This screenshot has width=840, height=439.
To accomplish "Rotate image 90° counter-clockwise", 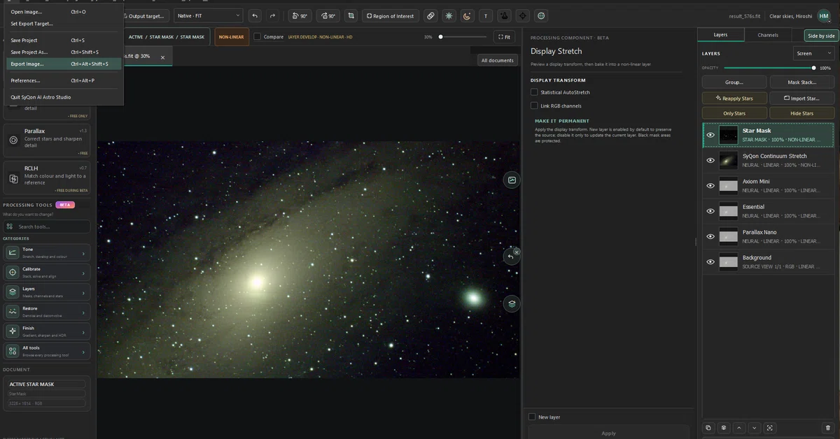I will (x=300, y=15).
